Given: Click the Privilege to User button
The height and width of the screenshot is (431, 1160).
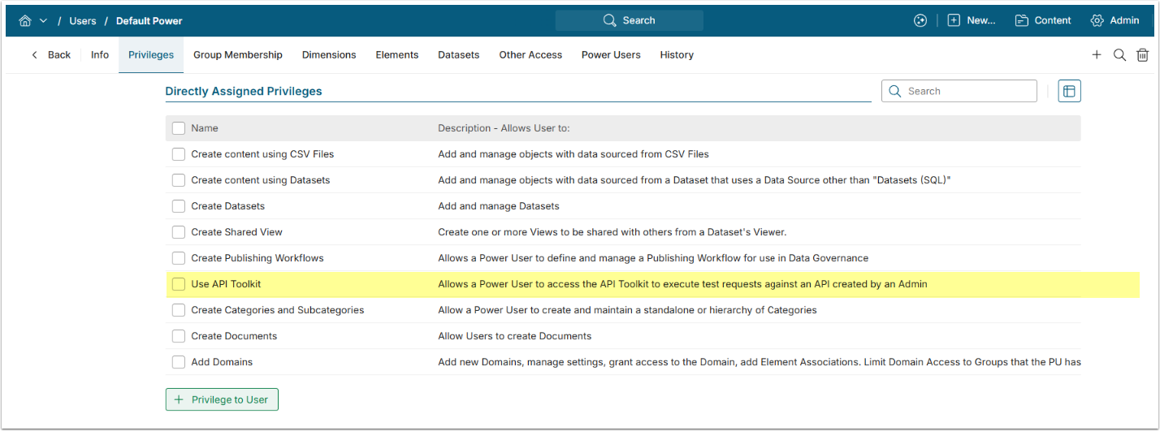Looking at the screenshot, I should pos(222,399).
